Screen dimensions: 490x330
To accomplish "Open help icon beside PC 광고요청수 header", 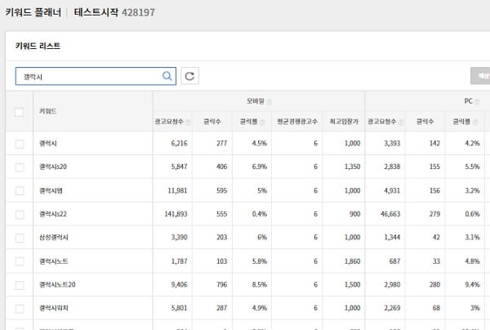I will click(x=401, y=122).
